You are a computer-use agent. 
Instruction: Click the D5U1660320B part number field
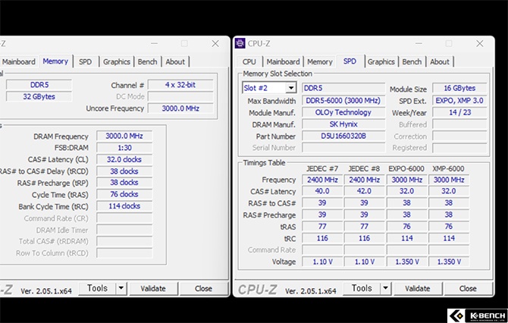343,136
